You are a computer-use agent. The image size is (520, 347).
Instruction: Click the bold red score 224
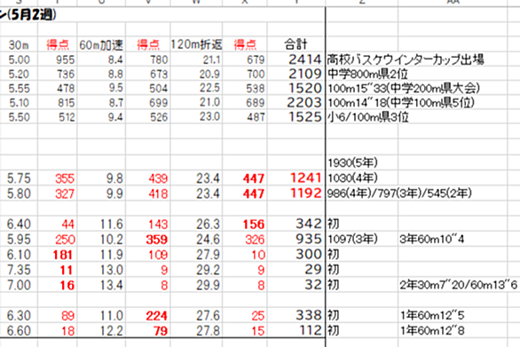(157, 316)
